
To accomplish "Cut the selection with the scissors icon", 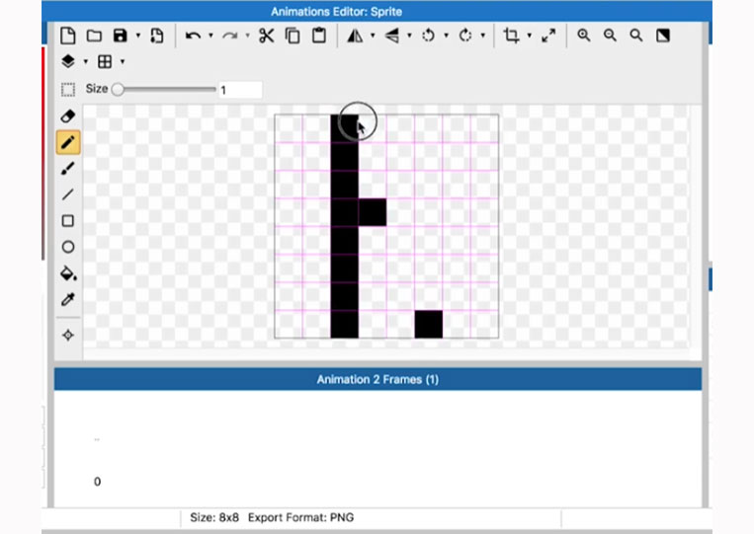I will [267, 36].
